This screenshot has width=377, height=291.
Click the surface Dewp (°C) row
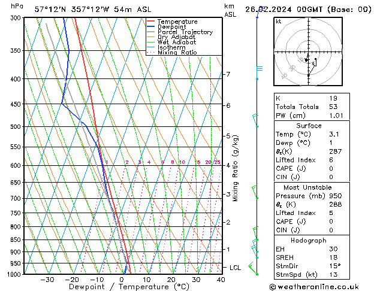[x=312, y=143]
